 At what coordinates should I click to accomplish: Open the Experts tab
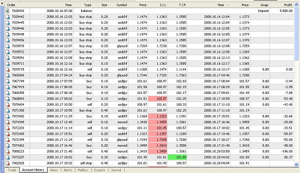point(99,170)
